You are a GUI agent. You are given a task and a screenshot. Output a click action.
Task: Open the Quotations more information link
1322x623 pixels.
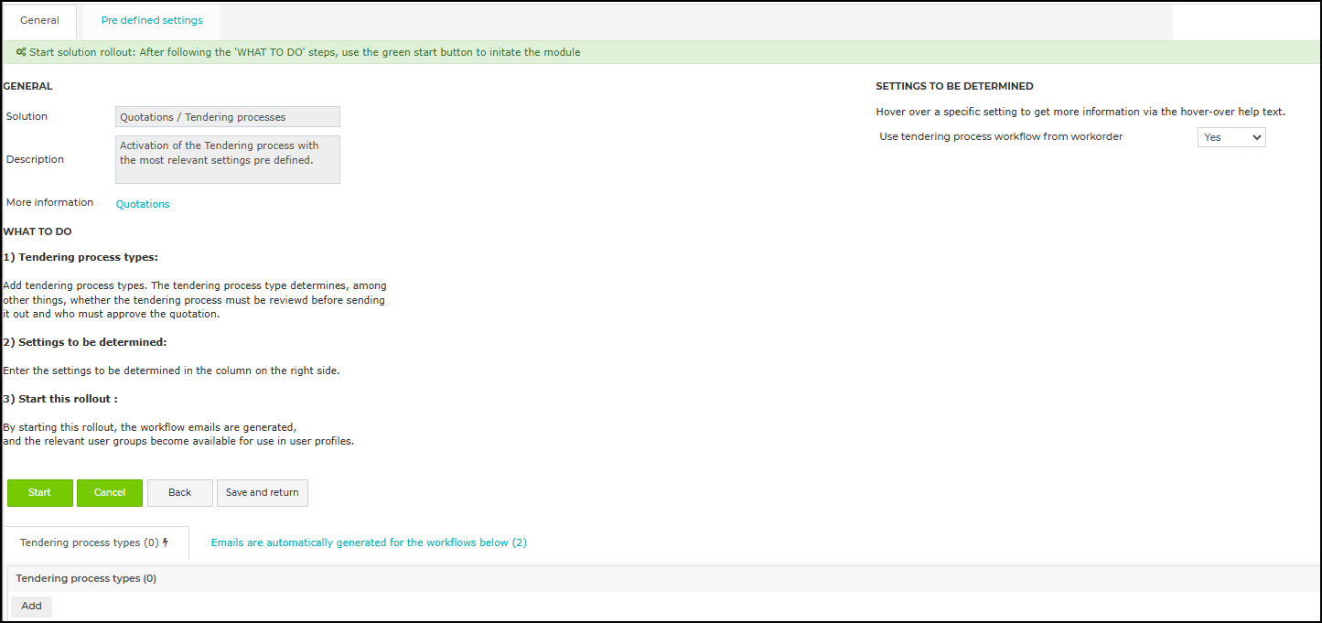[143, 204]
